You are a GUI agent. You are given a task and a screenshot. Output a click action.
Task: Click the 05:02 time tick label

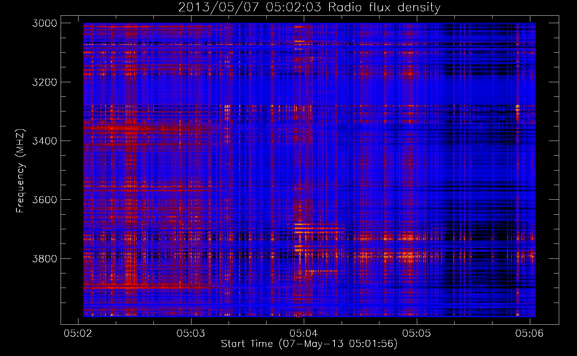point(78,333)
